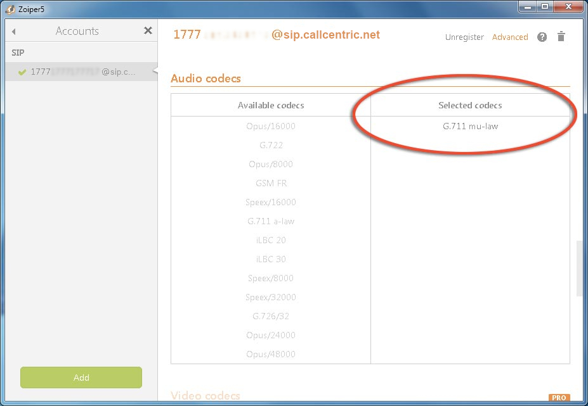
Task: Select Speex/32000 codec
Action: [x=271, y=298]
